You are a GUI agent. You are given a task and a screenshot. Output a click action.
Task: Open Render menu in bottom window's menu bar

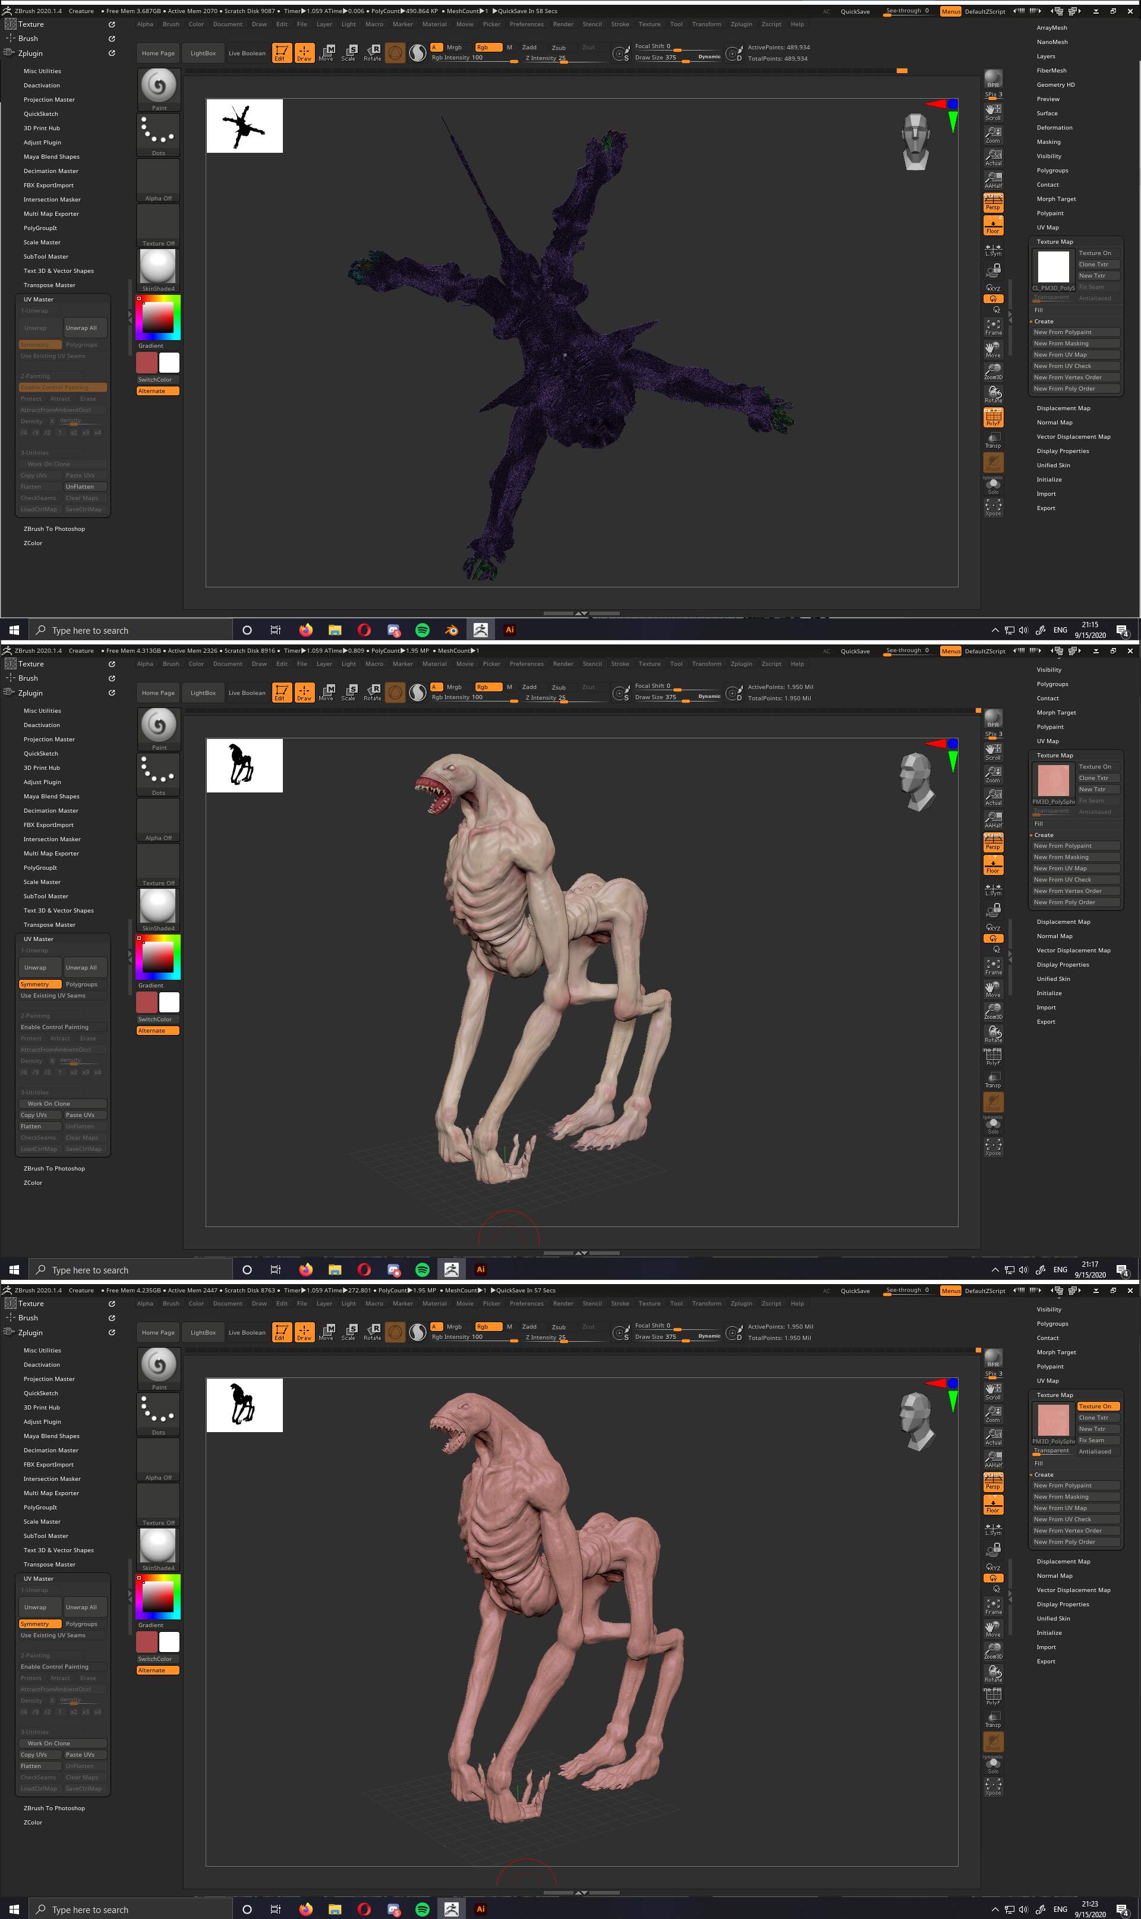(x=563, y=1303)
